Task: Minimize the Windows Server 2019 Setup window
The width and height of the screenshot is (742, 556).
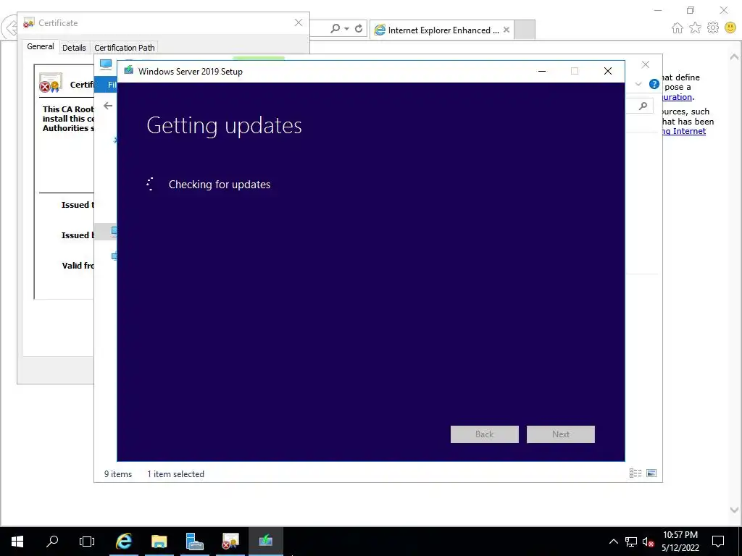Action: 542,72
